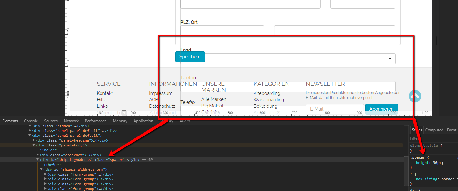The height and width of the screenshot is (191, 458).
Task: Click the Kontakt link in footer
Action: pos(105,93)
